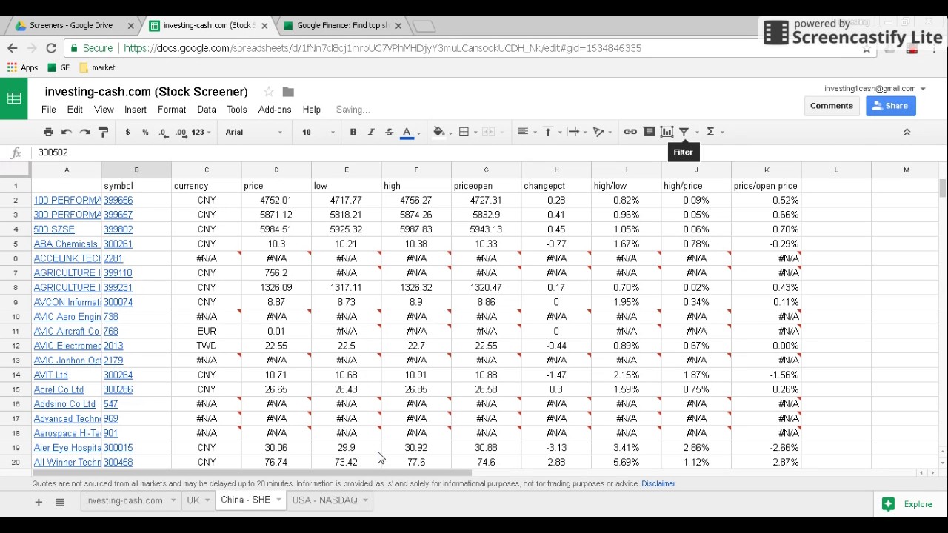Screen dimensions: 948x533
Task: Open the Data menu
Action: pyautogui.click(x=207, y=110)
